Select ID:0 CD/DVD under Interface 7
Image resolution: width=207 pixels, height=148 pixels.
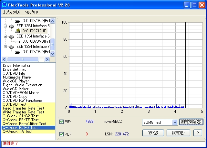point(36,52)
